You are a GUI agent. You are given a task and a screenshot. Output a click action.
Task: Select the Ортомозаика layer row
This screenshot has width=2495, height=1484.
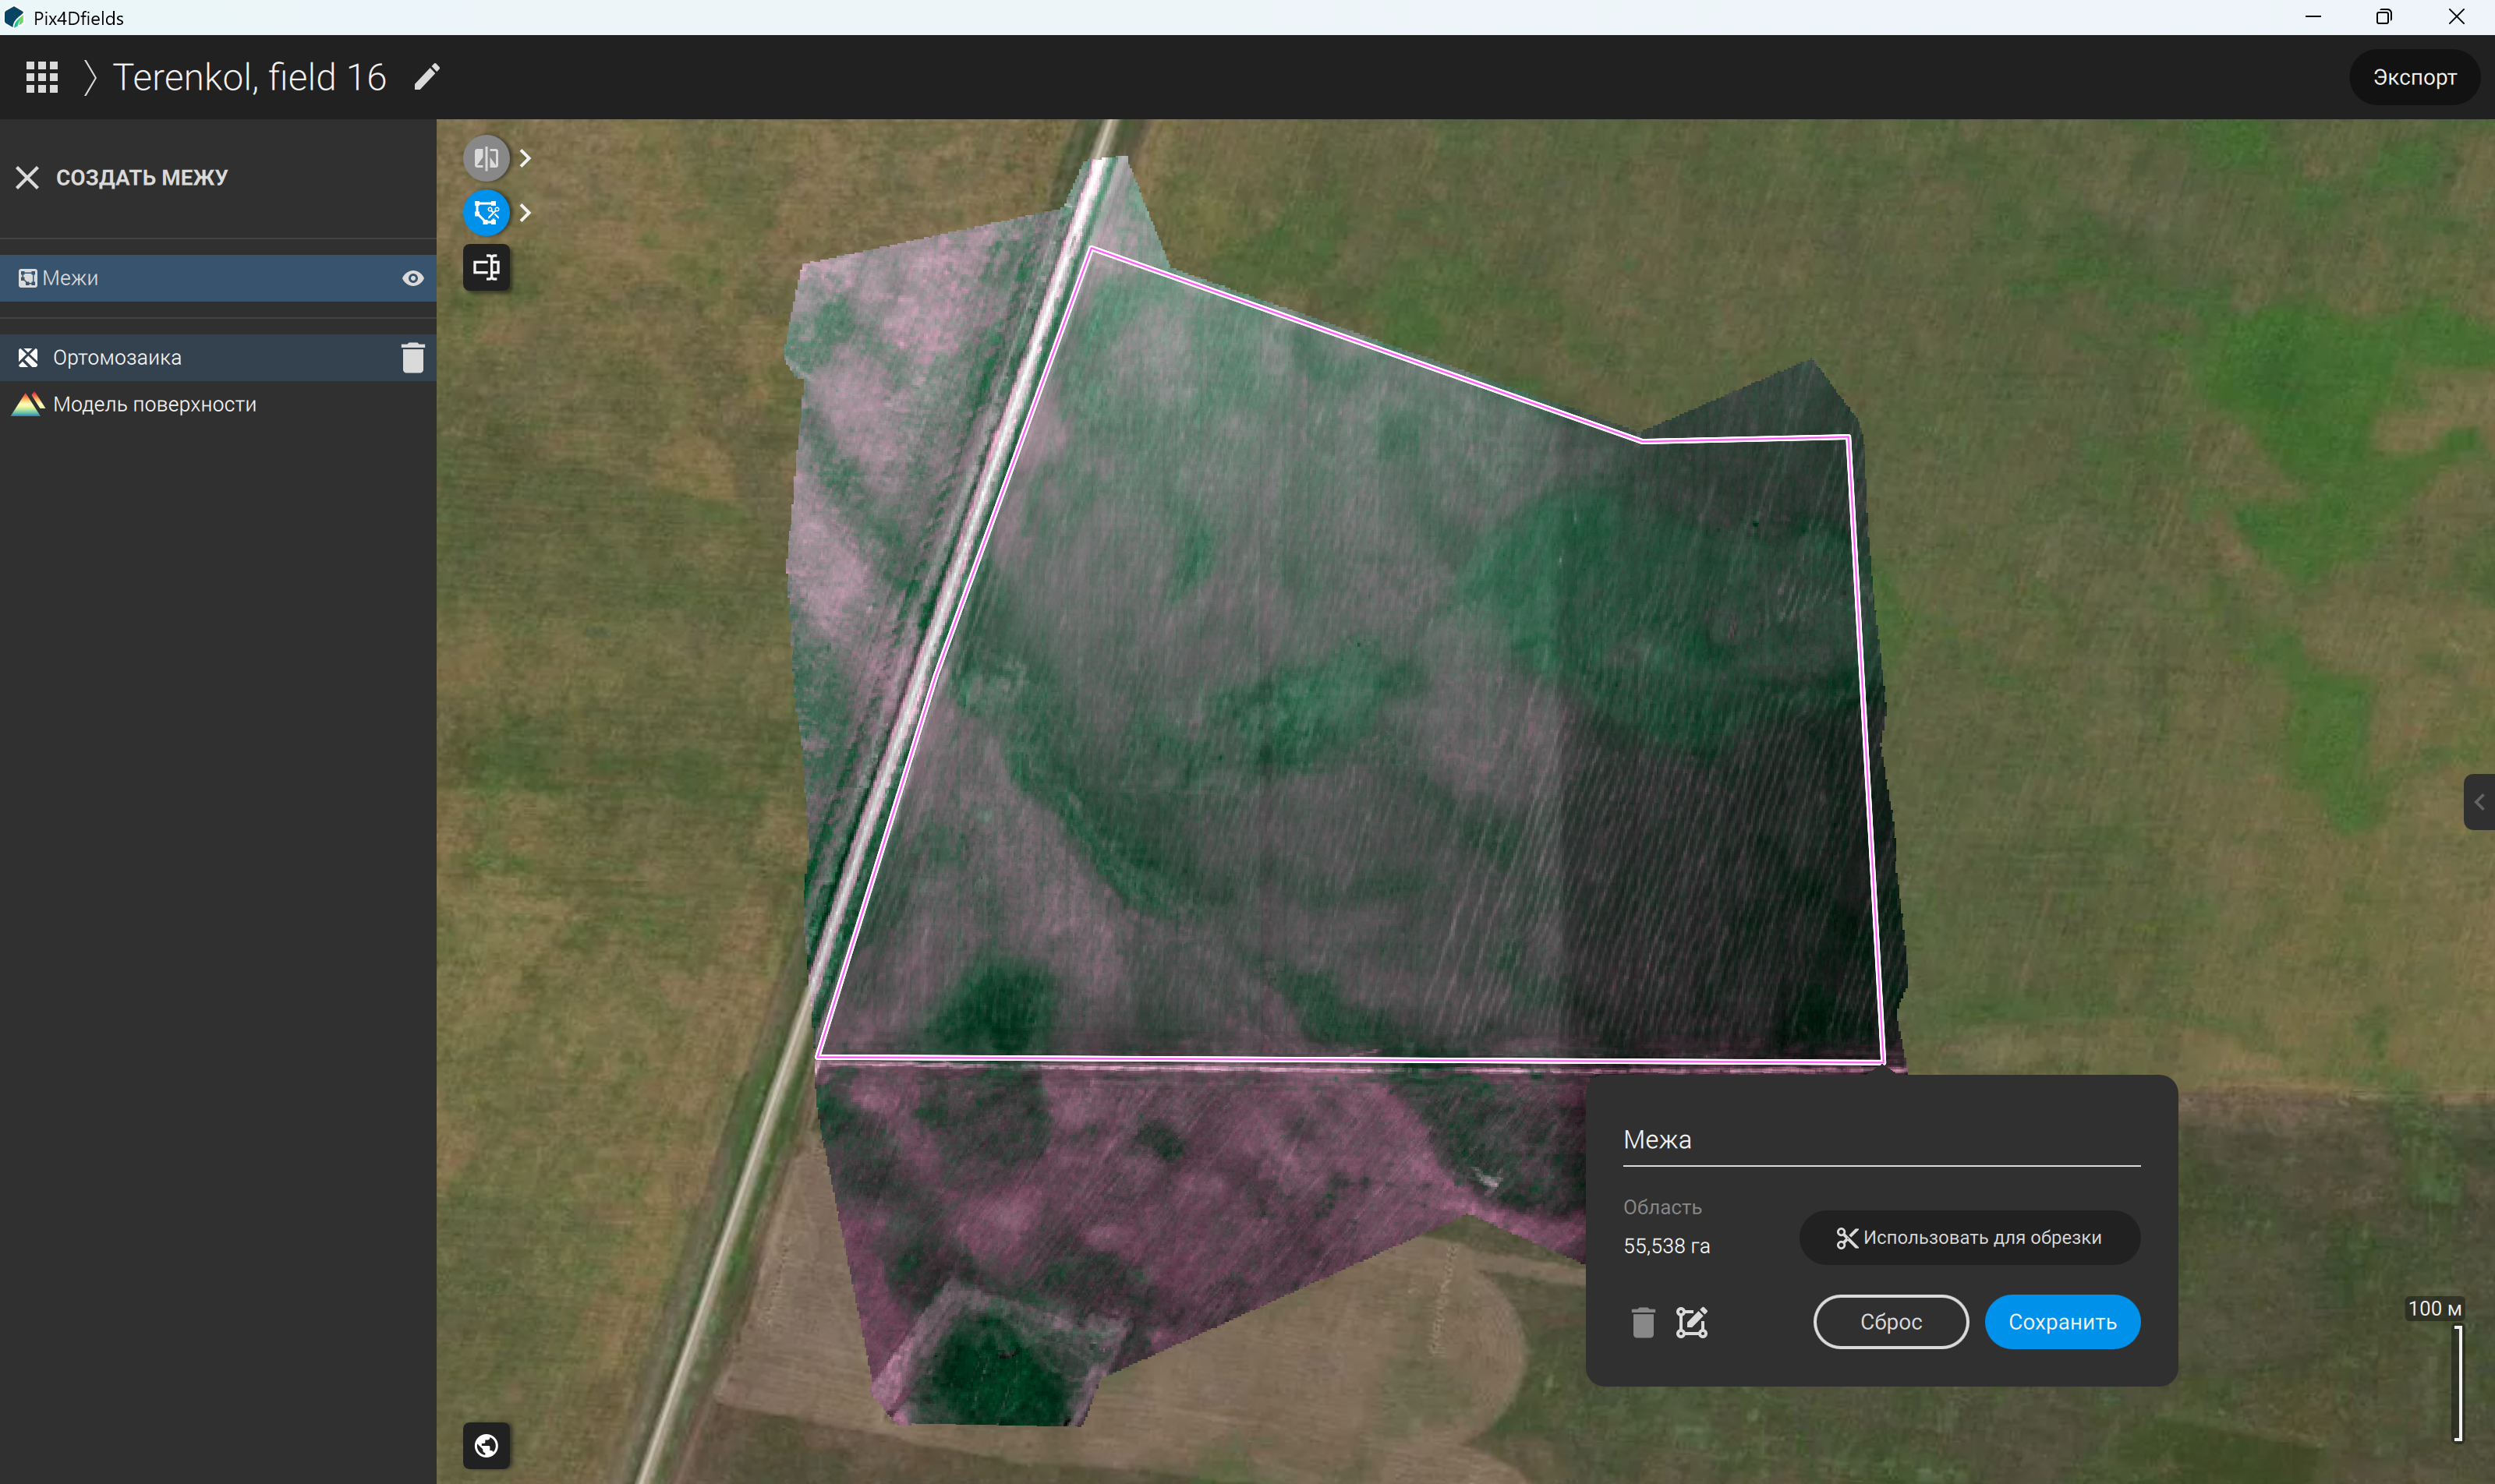218,357
